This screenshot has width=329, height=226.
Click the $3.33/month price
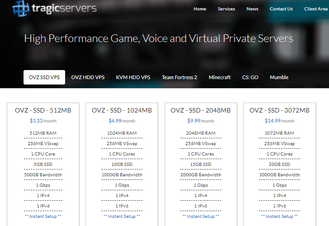coord(43,121)
